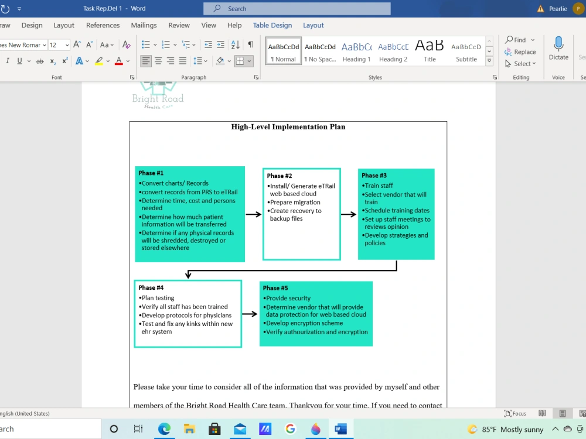586x439 pixels.
Task: Toggle superscript formatting
Action: tap(64, 61)
